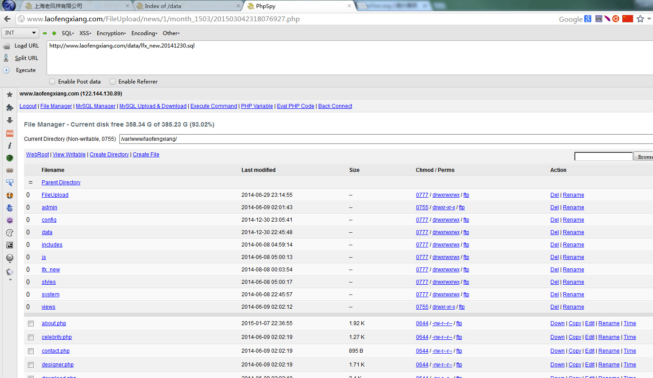Enable Post data checkbox

(x=52, y=82)
